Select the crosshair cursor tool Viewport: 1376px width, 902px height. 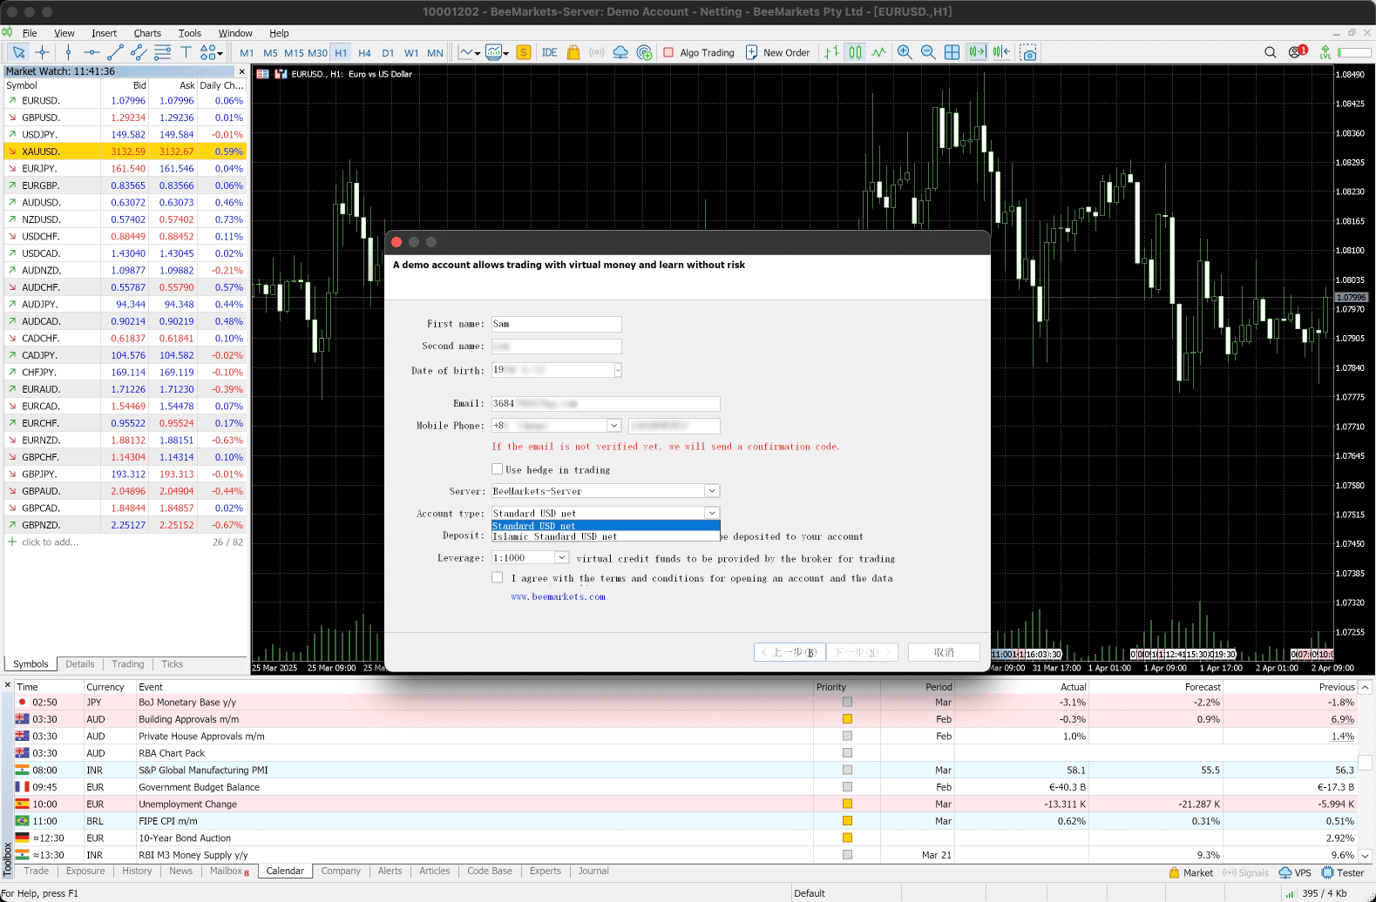[x=42, y=52]
